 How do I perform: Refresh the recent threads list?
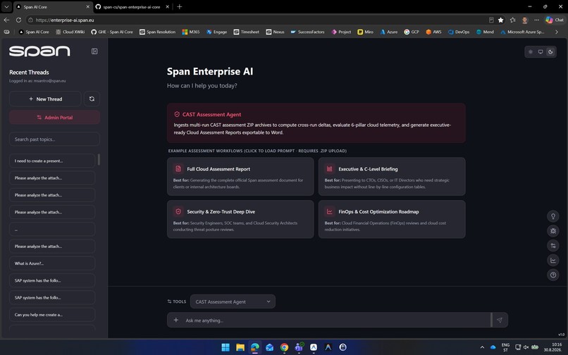tap(92, 99)
